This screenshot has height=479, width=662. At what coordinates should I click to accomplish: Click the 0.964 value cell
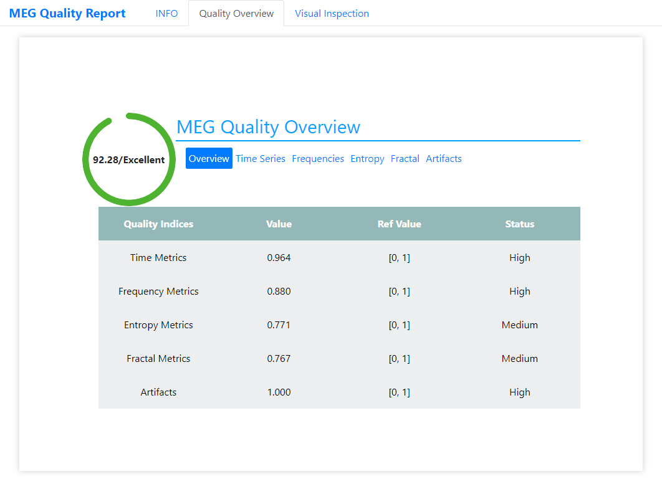tap(279, 257)
